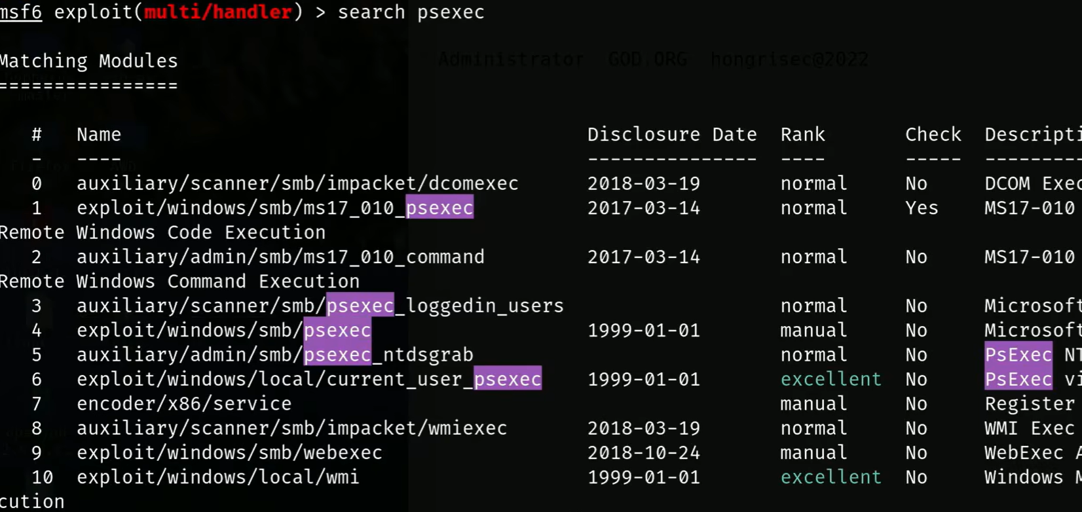This screenshot has width=1082, height=512.
Task: Click the 'Remote Windows Code Execution' wrapped line
Action: click(x=162, y=232)
